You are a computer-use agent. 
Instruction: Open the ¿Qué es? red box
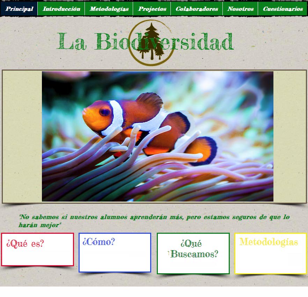pos(37,249)
